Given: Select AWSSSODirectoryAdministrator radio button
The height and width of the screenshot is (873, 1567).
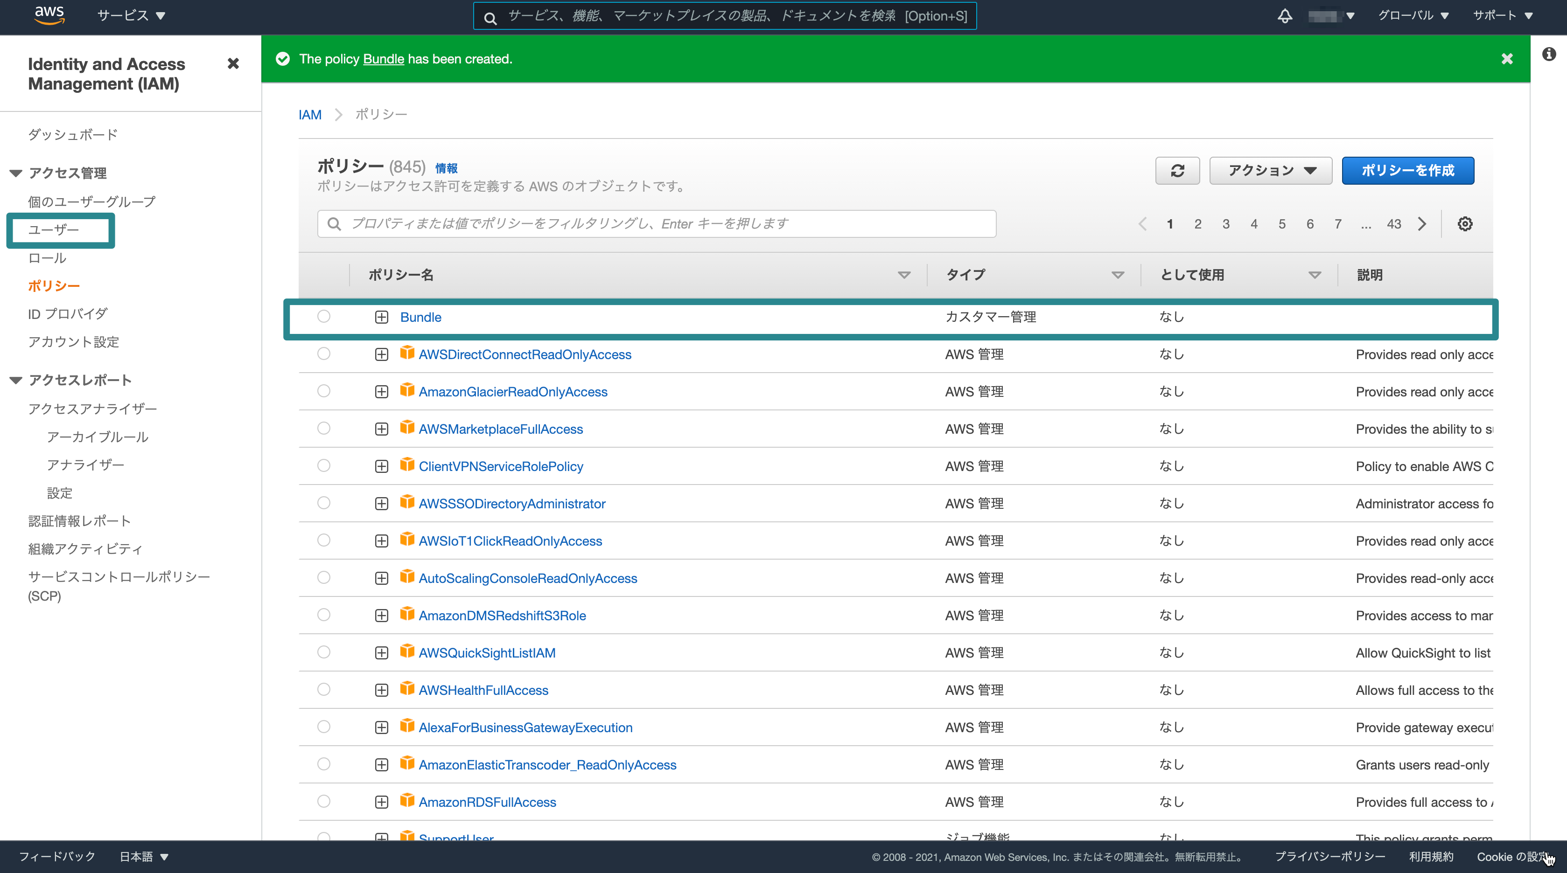Looking at the screenshot, I should 324,503.
